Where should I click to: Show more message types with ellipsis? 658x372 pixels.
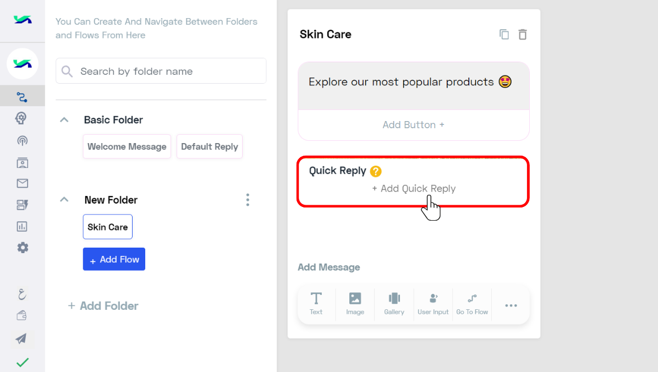tap(511, 305)
